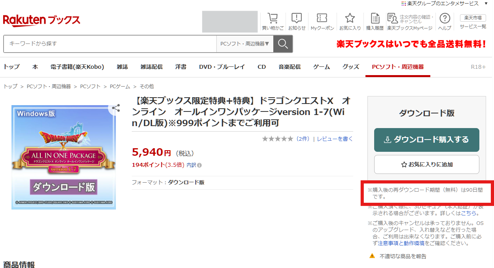Click the five-star rating icons
494x268 pixels.
278,139
